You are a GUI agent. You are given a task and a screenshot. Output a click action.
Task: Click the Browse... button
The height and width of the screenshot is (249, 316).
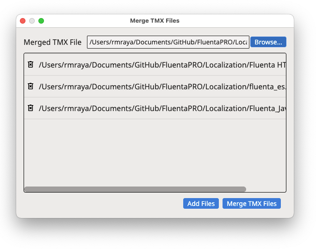(268, 42)
